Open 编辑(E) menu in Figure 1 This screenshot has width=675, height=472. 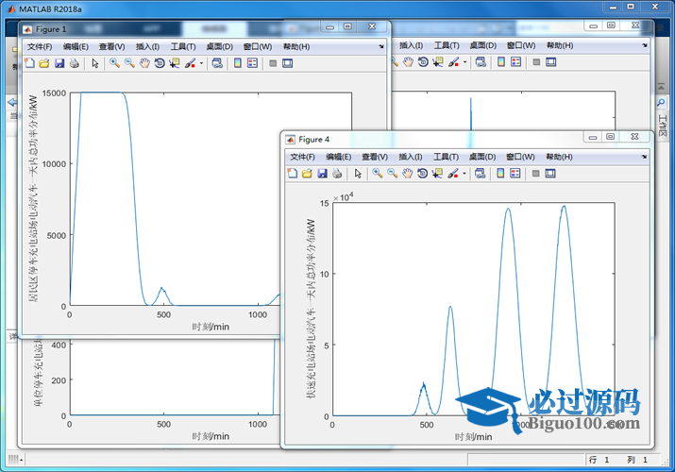76,46
